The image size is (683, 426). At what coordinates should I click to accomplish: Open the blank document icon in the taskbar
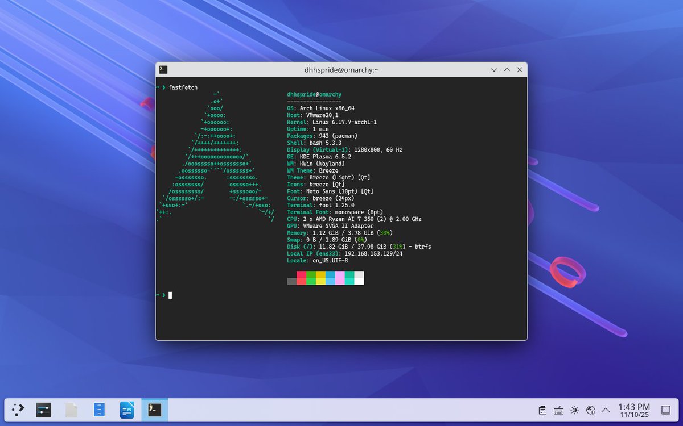pyautogui.click(x=71, y=410)
